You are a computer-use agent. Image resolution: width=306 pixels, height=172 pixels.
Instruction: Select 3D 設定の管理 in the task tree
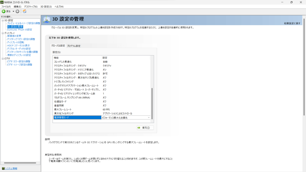[15, 27]
